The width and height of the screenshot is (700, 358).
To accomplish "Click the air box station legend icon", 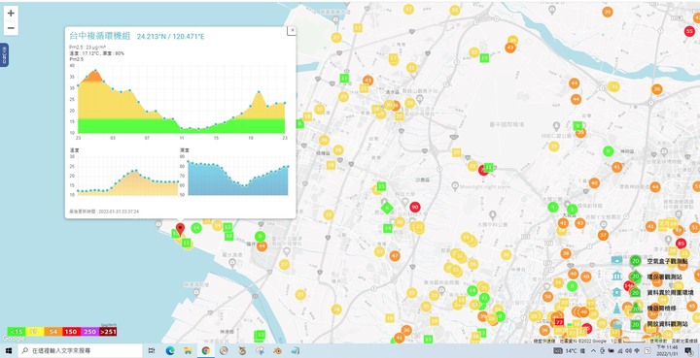I will (617, 260).
